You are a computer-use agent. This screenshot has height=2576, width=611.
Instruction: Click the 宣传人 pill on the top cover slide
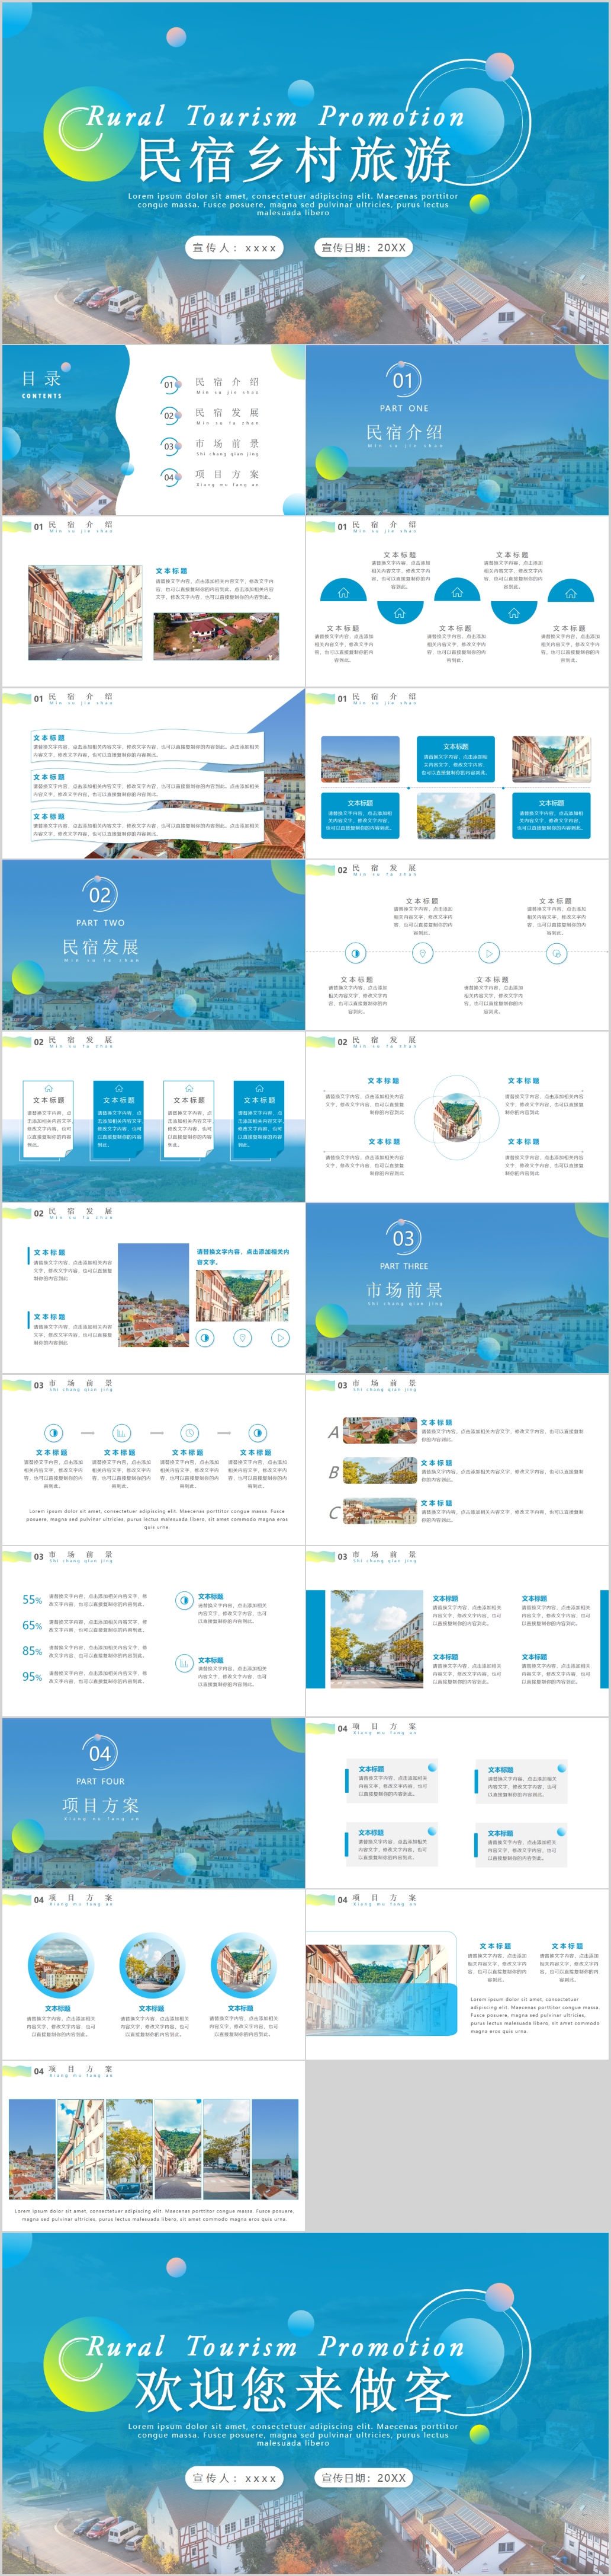pos(234,248)
